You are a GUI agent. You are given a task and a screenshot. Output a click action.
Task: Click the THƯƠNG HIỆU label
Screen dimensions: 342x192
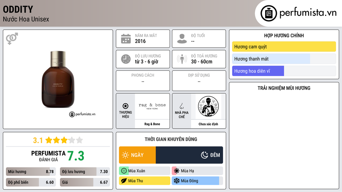[x=126, y=115]
